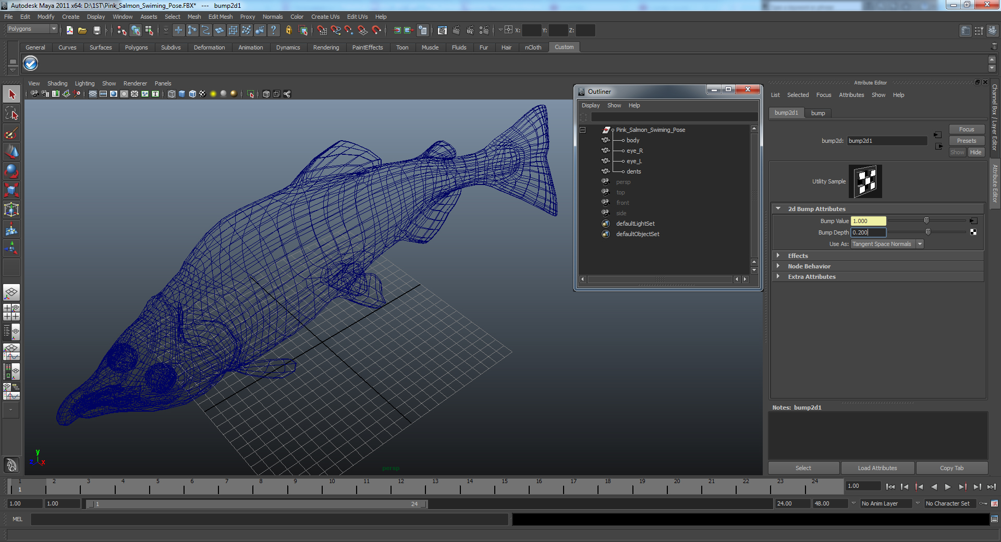Switch to the Rendering shelf tab
The height and width of the screenshot is (542, 1001).
[x=326, y=47]
